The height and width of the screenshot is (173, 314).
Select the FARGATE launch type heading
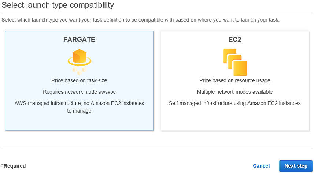pos(79,40)
